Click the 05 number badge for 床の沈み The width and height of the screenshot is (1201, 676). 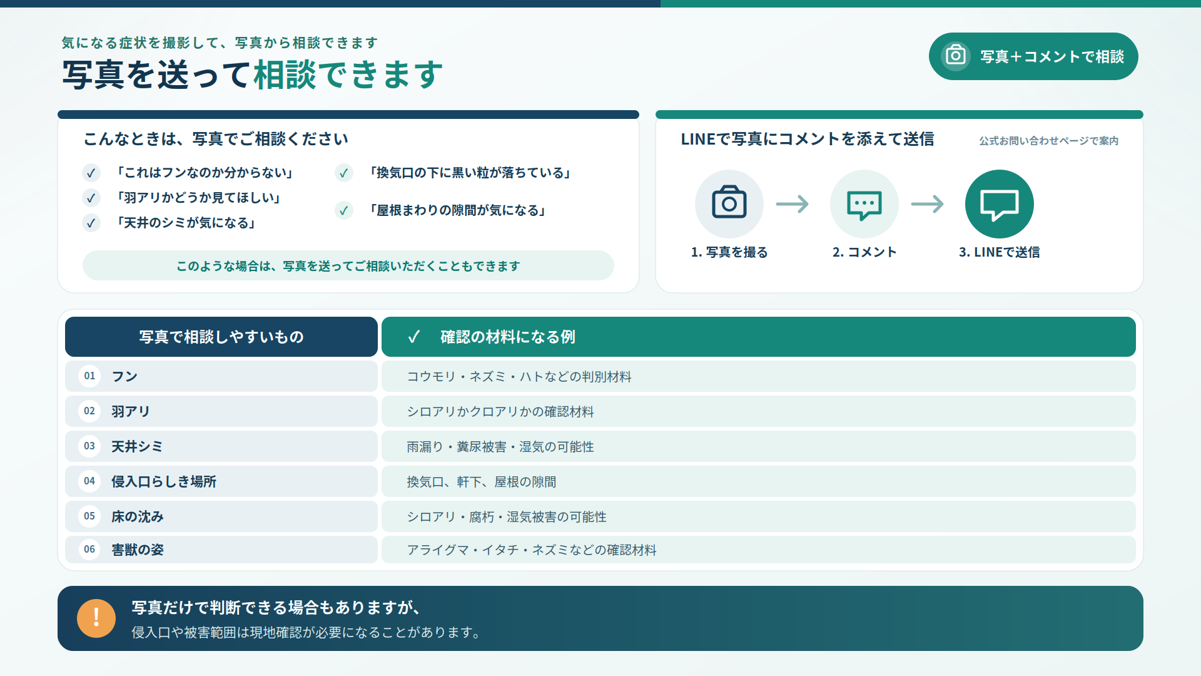89,516
